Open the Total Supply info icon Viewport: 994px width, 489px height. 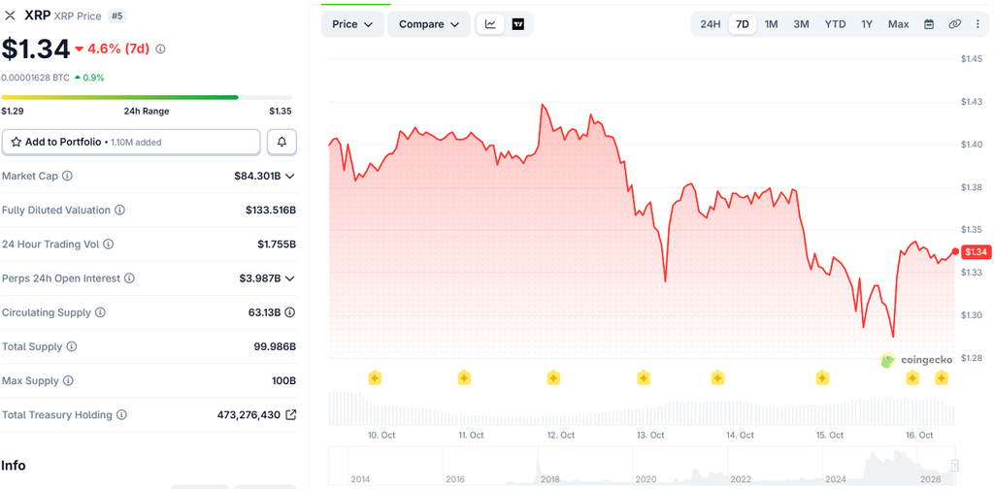pos(72,346)
